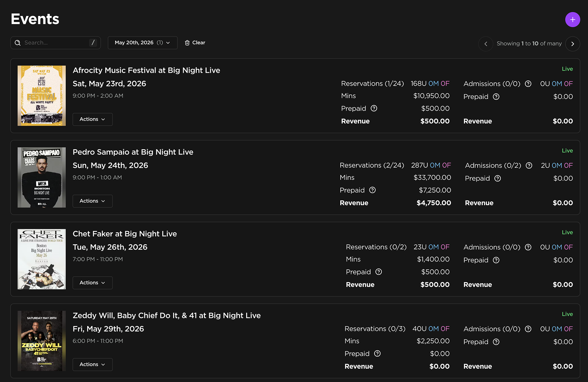Open Actions dropdown for Pedro Sampaio

(x=92, y=201)
